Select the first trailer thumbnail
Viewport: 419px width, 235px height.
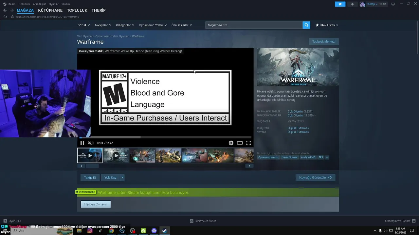click(90, 155)
